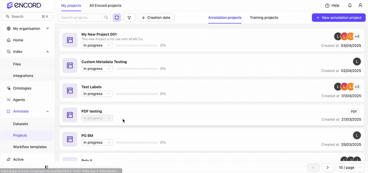This screenshot has height=173, width=368.
Task: Click the Home icon in sidebar
Action: (x=9, y=40)
